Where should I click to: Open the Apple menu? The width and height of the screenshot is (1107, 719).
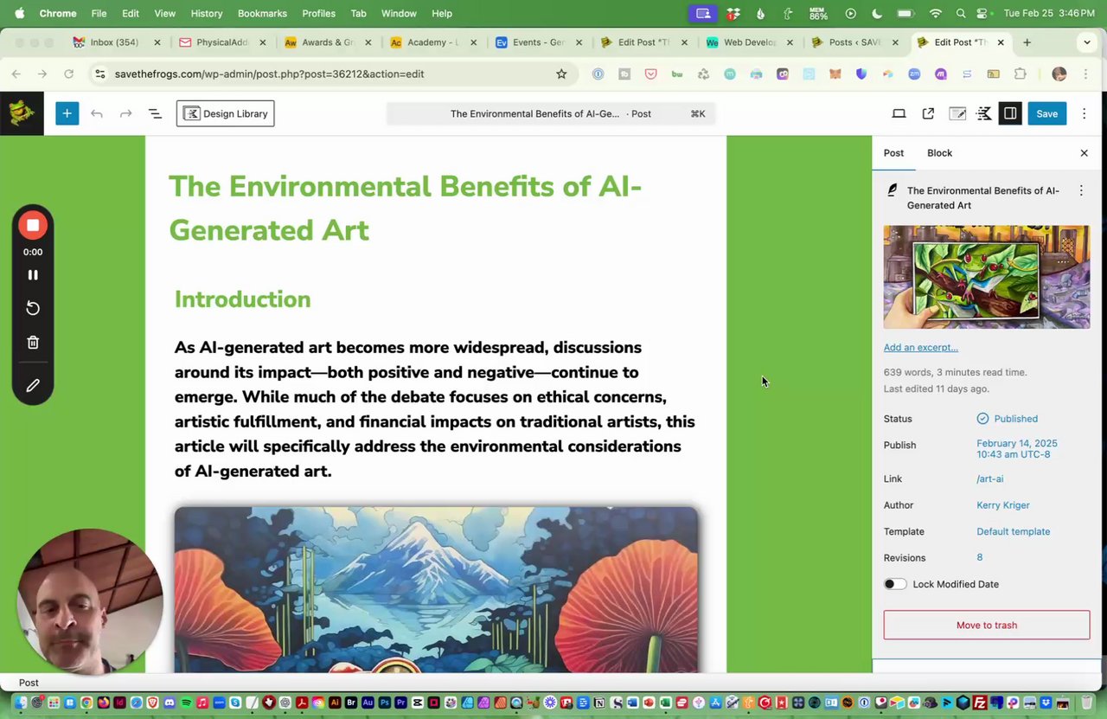[x=19, y=14]
